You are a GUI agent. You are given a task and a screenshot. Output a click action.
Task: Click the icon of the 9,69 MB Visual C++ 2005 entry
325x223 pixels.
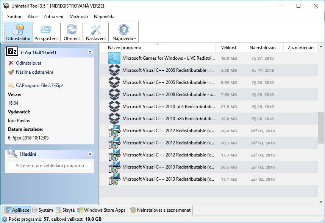[x=114, y=82]
